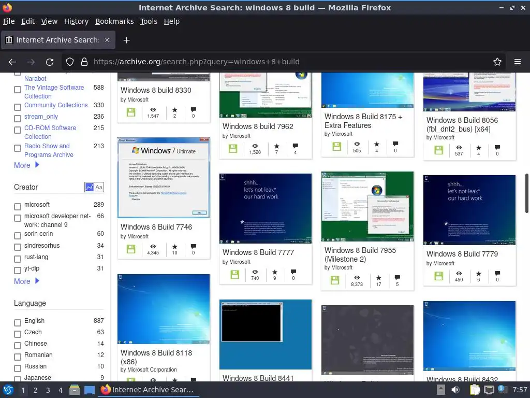This screenshot has height=398, width=530.
Task: Open the taskbar start menu icon
Action: pyautogui.click(x=8, y=390)
